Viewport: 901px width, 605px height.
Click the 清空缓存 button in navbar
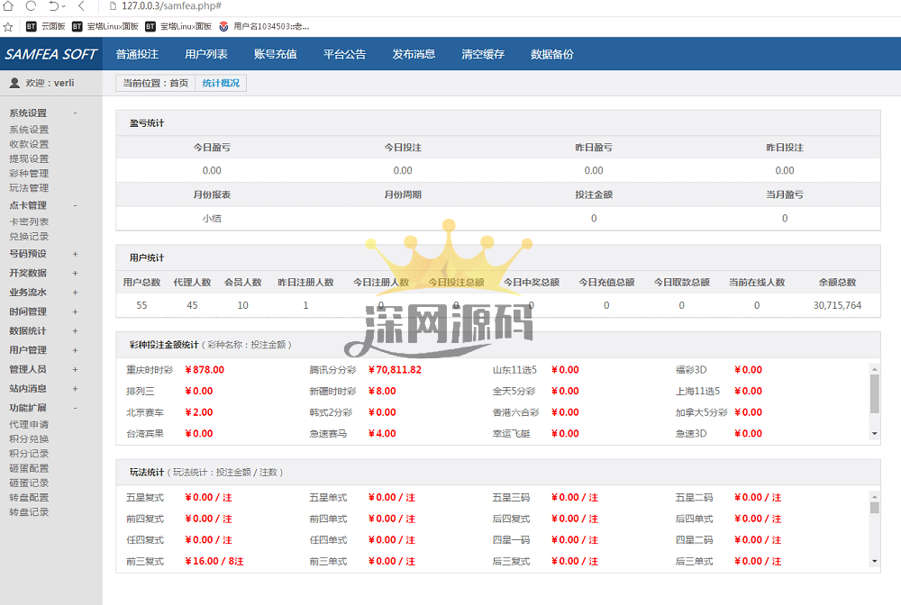point(483,54)
